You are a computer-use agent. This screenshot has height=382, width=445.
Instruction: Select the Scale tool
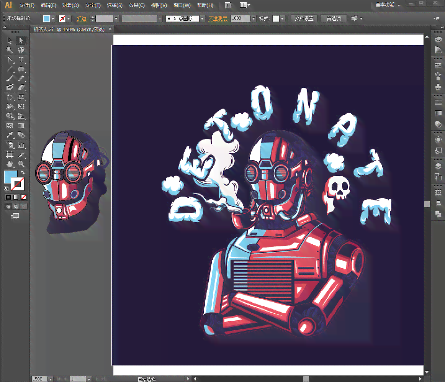click(x=21, y=97)
